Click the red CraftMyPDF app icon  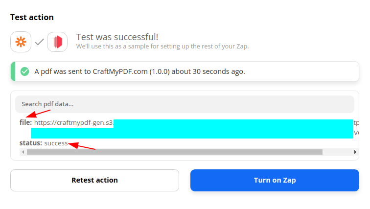[57, 42]
